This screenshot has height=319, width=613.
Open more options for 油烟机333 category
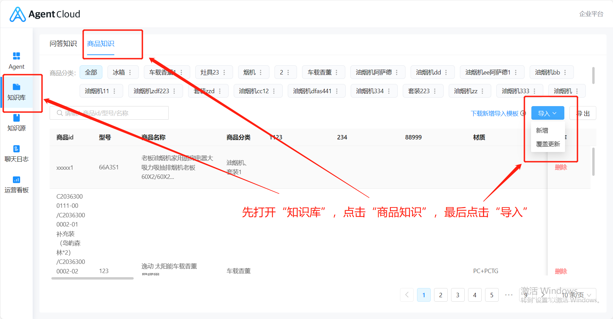pos(534,91)
